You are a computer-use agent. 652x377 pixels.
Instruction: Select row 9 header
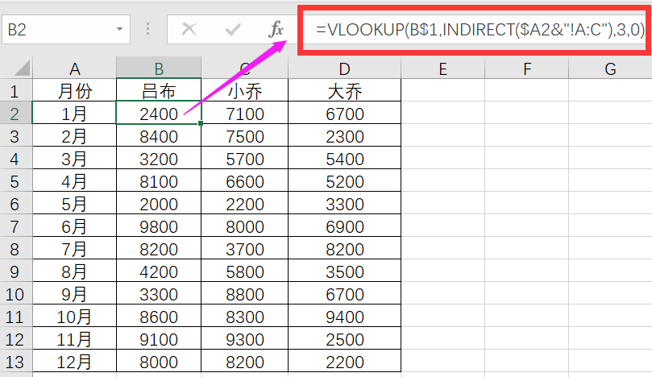(15, 271)
